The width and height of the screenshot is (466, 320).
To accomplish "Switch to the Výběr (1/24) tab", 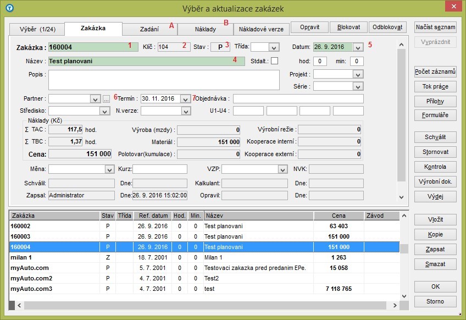I will pyautogui.click(x=37, y=30).
